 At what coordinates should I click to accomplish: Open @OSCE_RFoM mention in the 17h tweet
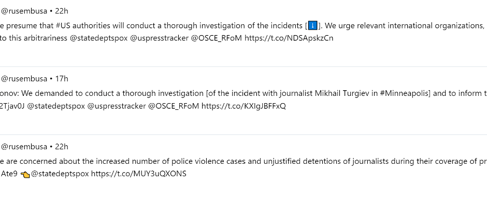(174, 106)
